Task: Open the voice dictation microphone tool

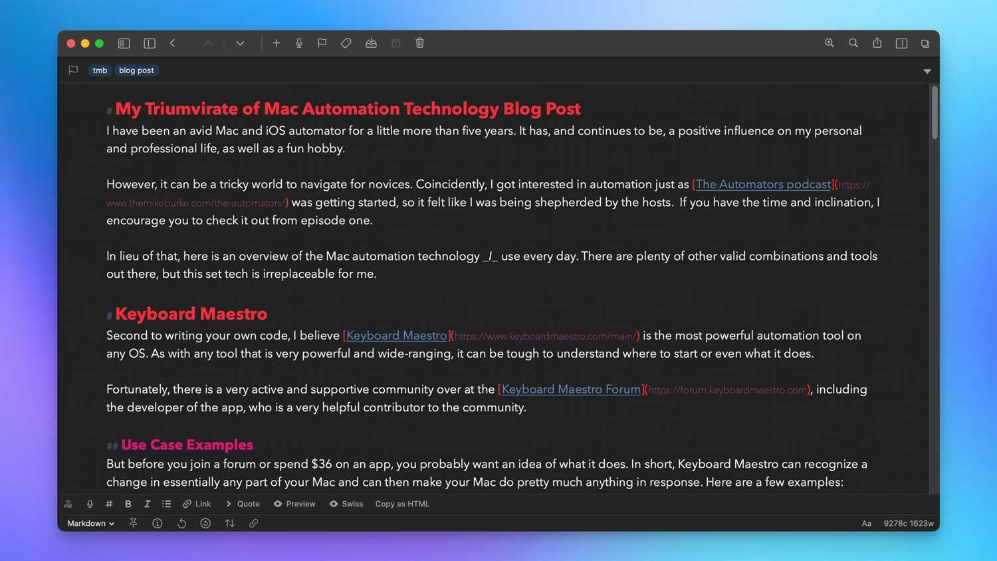Action: pos(299,43)
